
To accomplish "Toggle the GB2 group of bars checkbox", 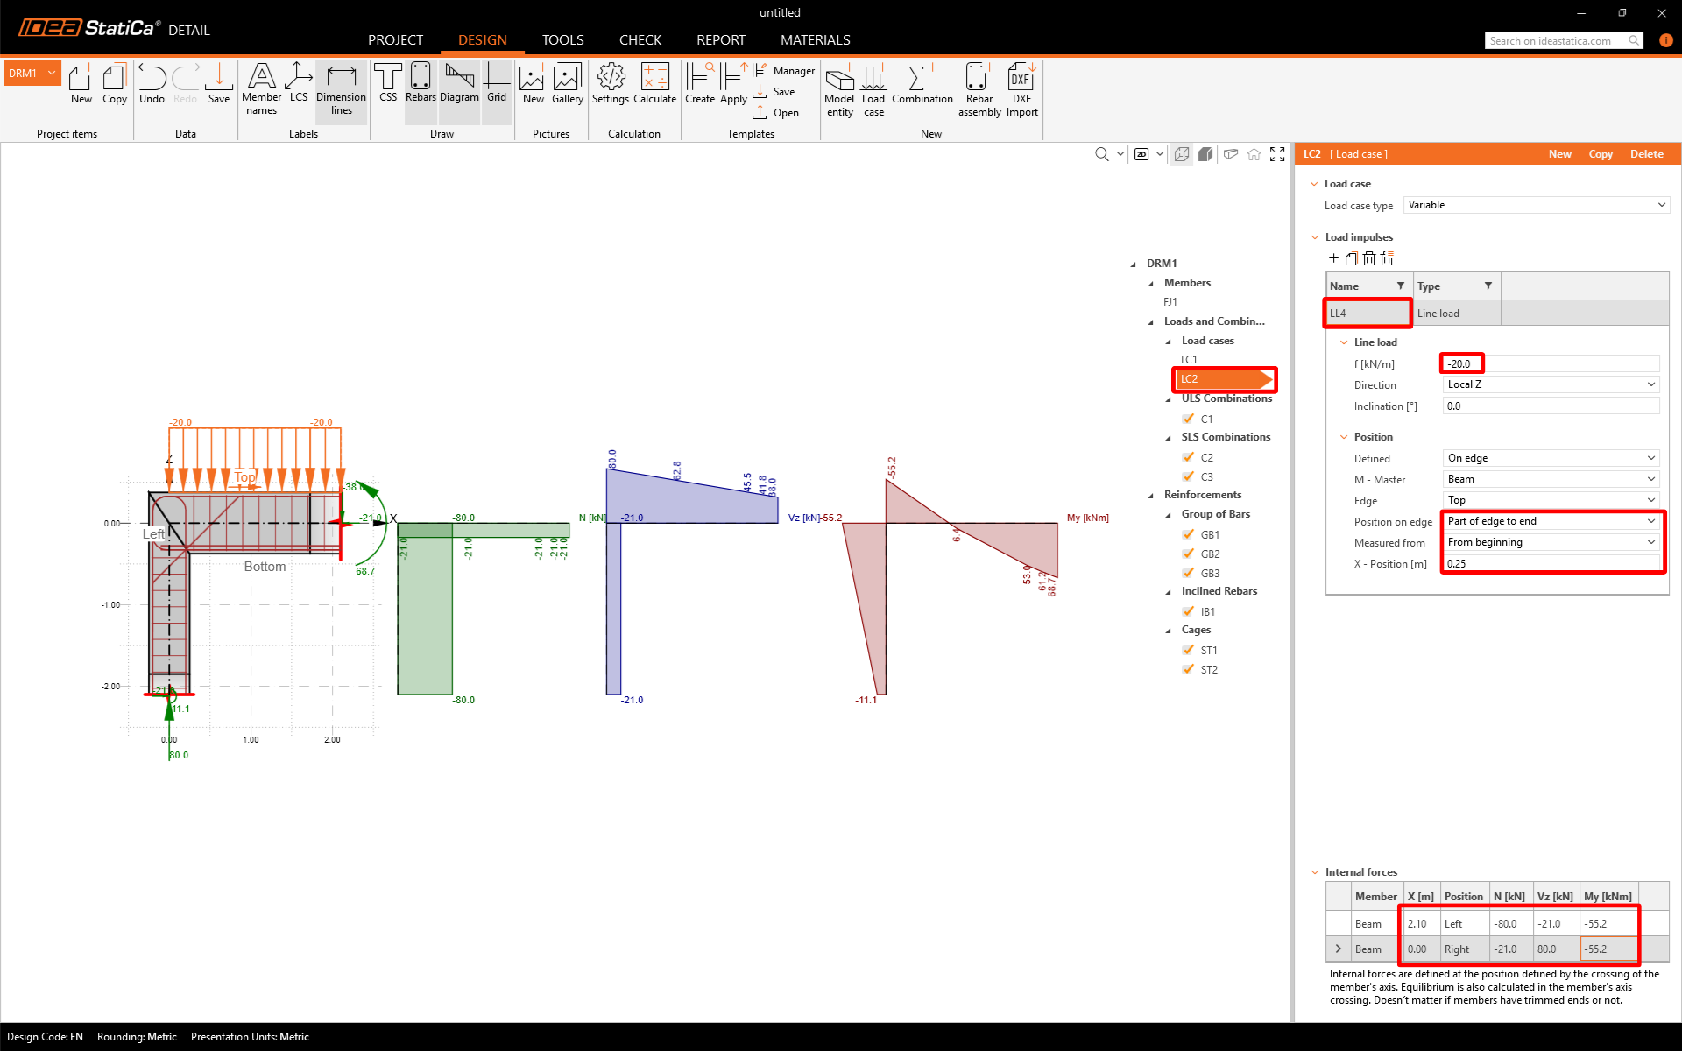I will click(x=1189, y=554).
